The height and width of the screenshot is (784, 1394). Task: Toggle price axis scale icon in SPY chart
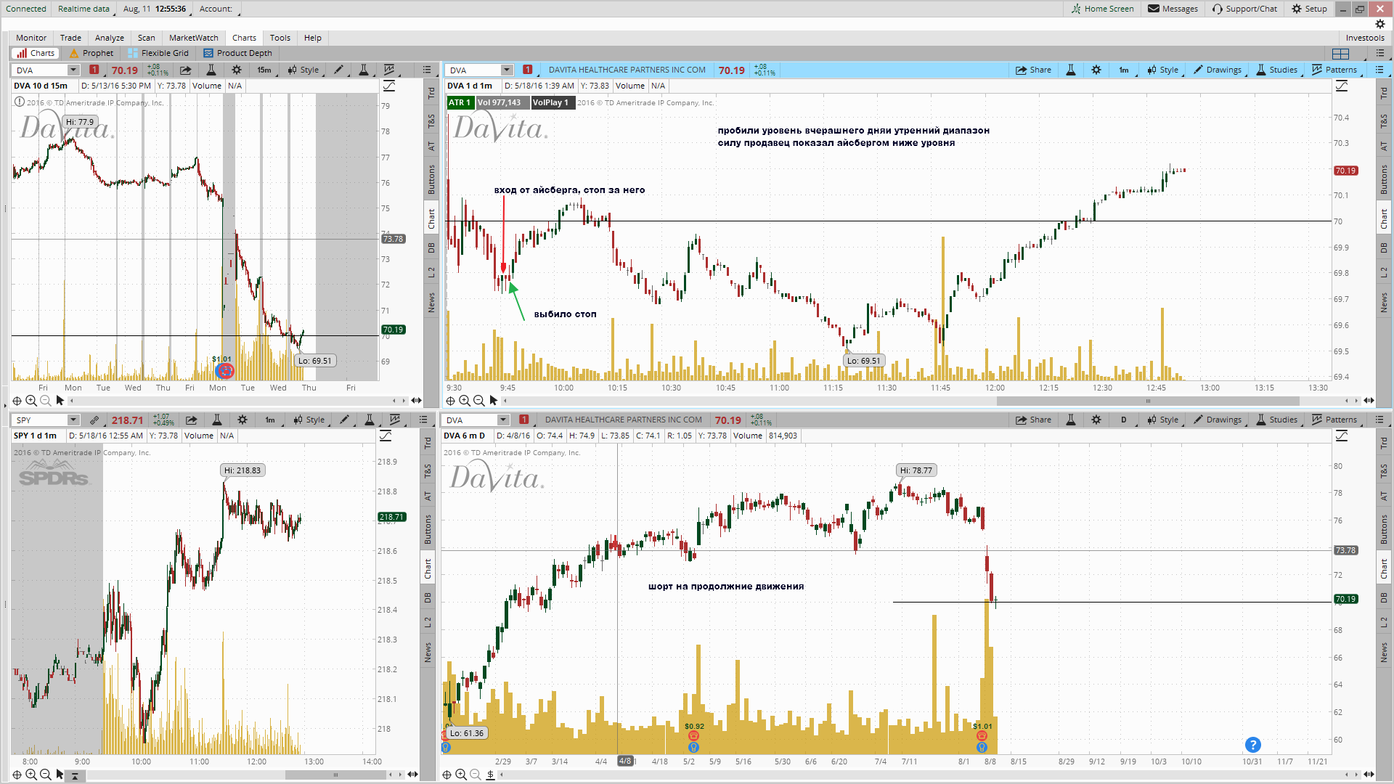click(386, 436)
